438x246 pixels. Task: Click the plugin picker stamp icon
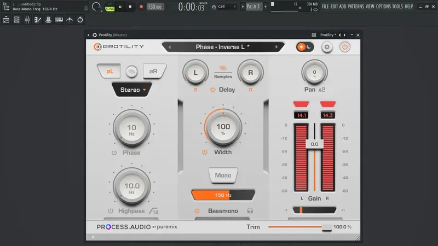pos(48,20)
